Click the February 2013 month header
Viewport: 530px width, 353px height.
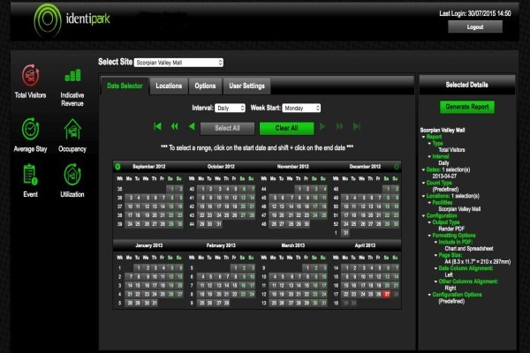[x=221, y=245]
